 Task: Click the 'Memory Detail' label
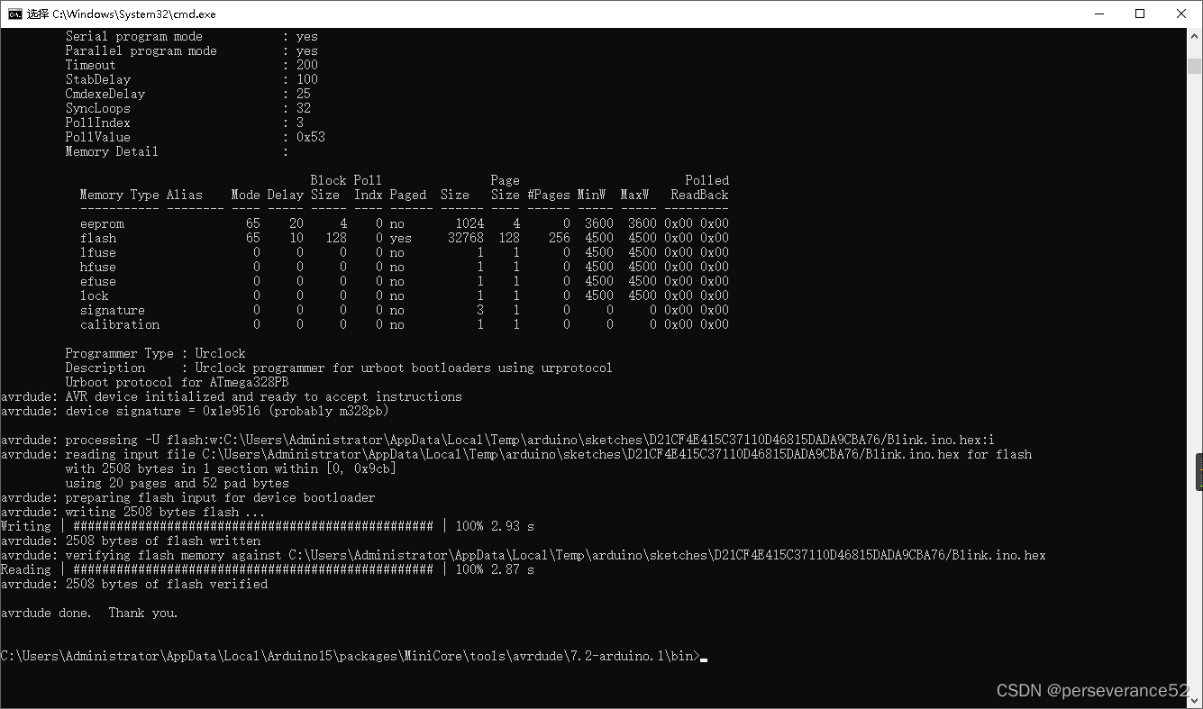[112, 151]
